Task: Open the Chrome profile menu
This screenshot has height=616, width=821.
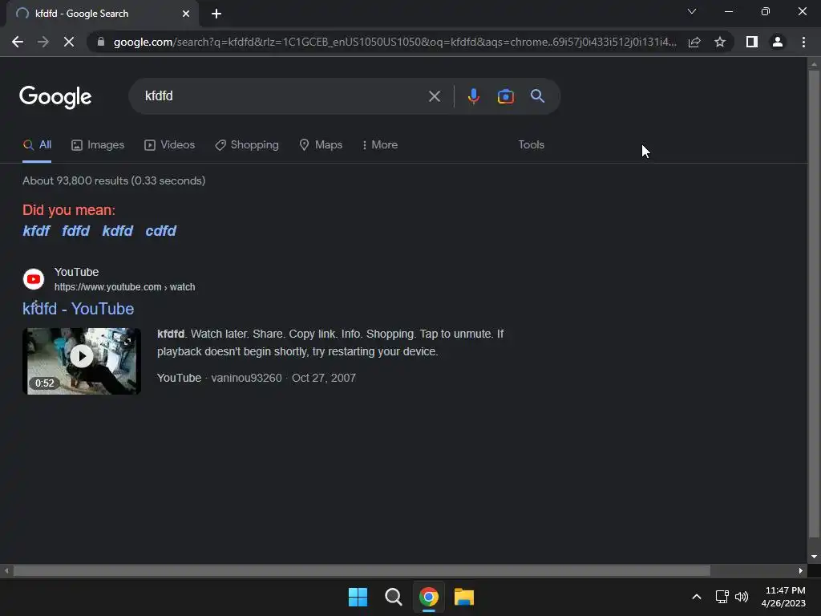Action: point(778,42)
